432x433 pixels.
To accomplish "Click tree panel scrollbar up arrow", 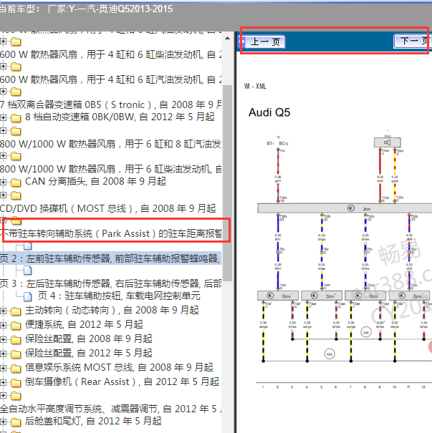I will [228, 38].
